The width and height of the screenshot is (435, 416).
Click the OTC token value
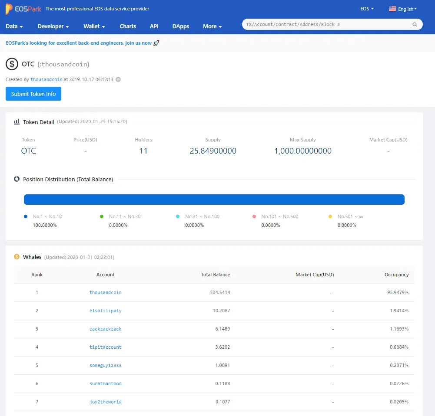[x=29, y=151]
